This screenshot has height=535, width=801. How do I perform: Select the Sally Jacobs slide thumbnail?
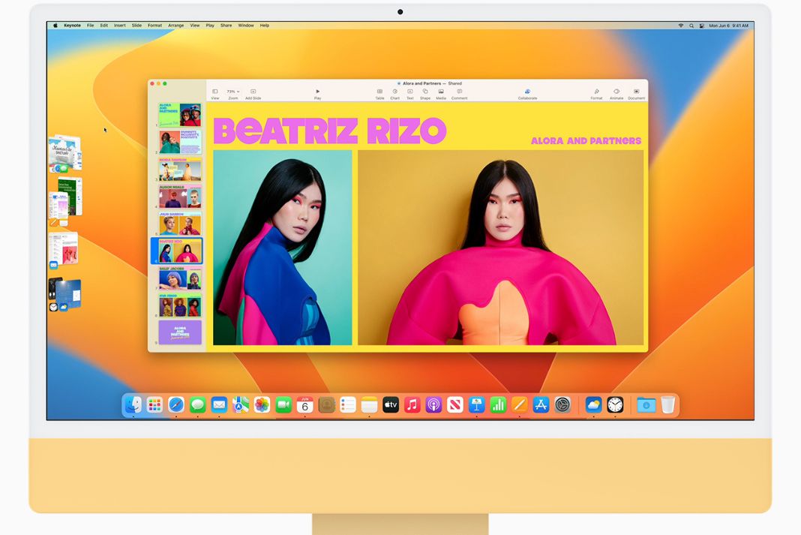click(180, 278)
